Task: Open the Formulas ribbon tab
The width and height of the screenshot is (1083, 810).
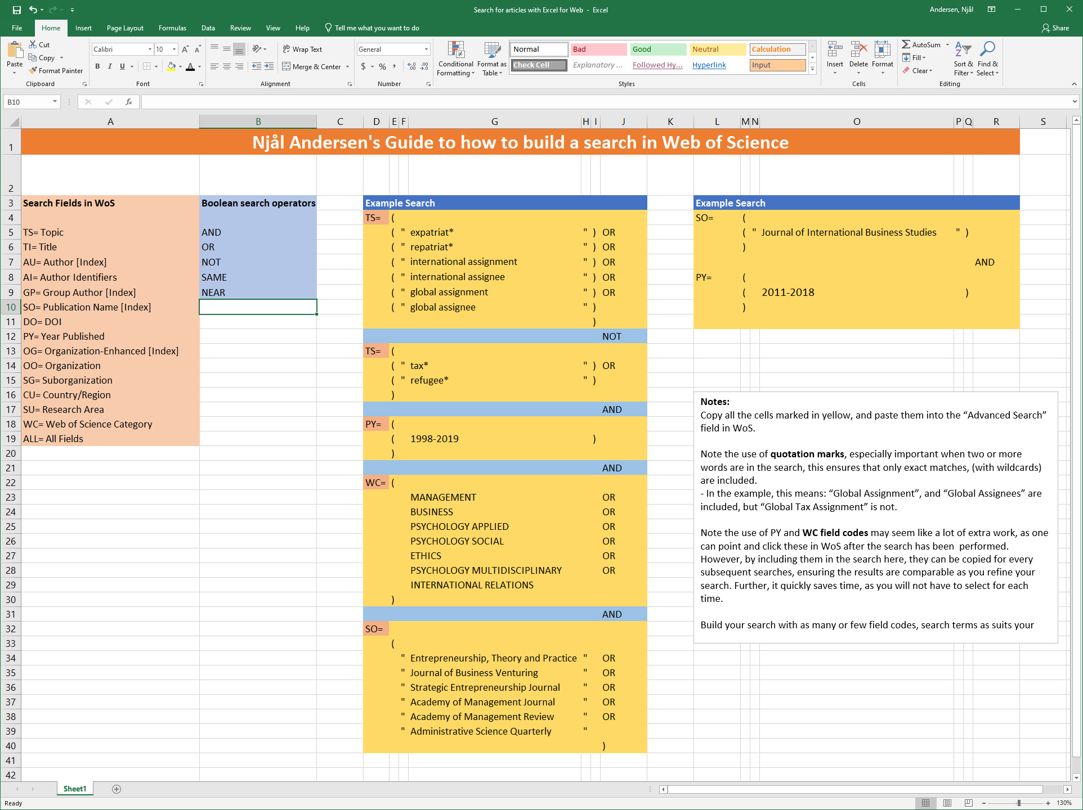Action: pyautogui.click(x=172, y=28)
